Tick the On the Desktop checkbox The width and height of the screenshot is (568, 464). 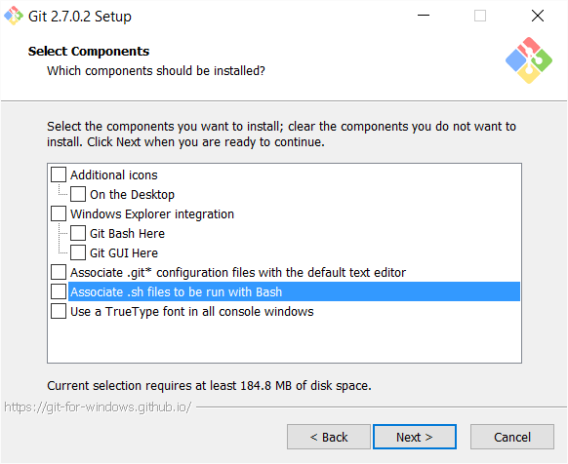(x=78, y=194)
